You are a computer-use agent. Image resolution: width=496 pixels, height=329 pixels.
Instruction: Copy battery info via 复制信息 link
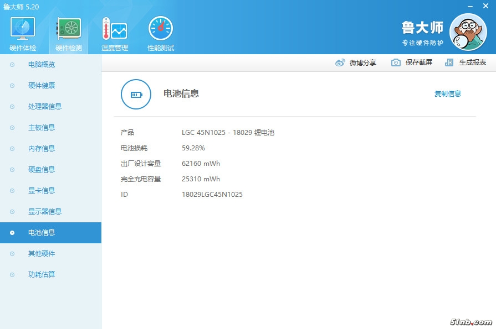point(447,94)
